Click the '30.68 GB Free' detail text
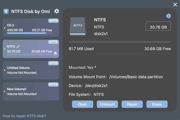This screenshot has height=120, width=180. [x=158, y=49]
